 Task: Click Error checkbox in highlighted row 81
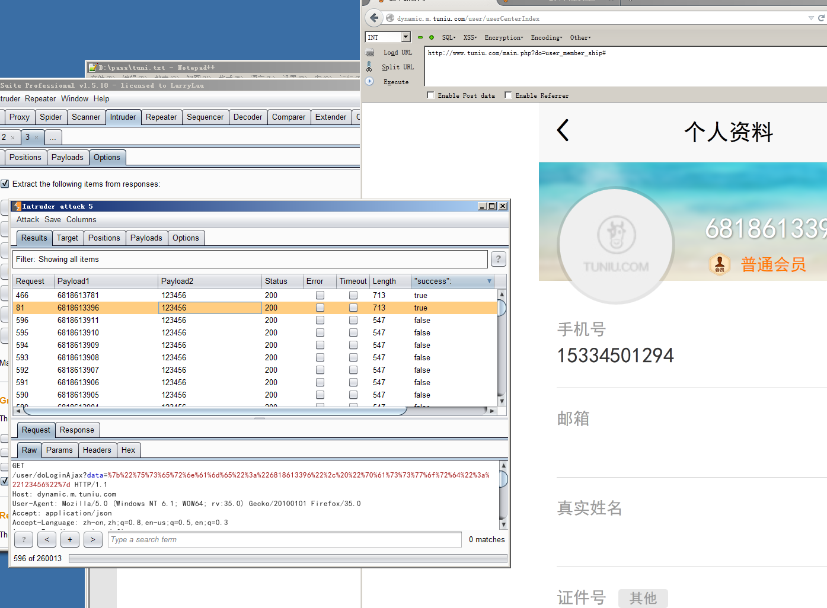[320, 308]
